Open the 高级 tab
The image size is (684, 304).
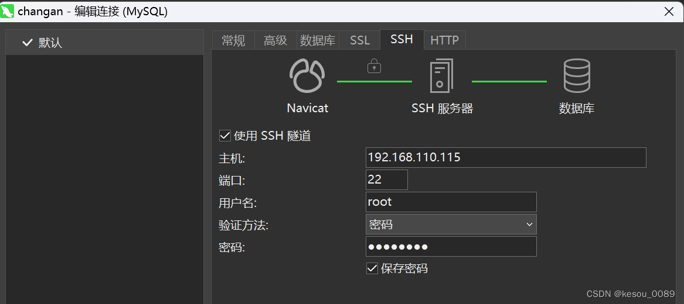click(275, 40)
